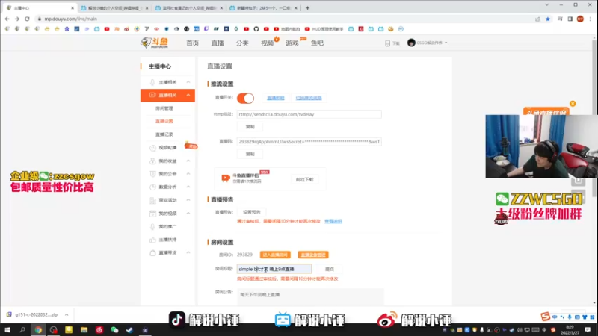Open 鱼吧 in the top navigation
The image size is (598, 336).
point(317,43)
